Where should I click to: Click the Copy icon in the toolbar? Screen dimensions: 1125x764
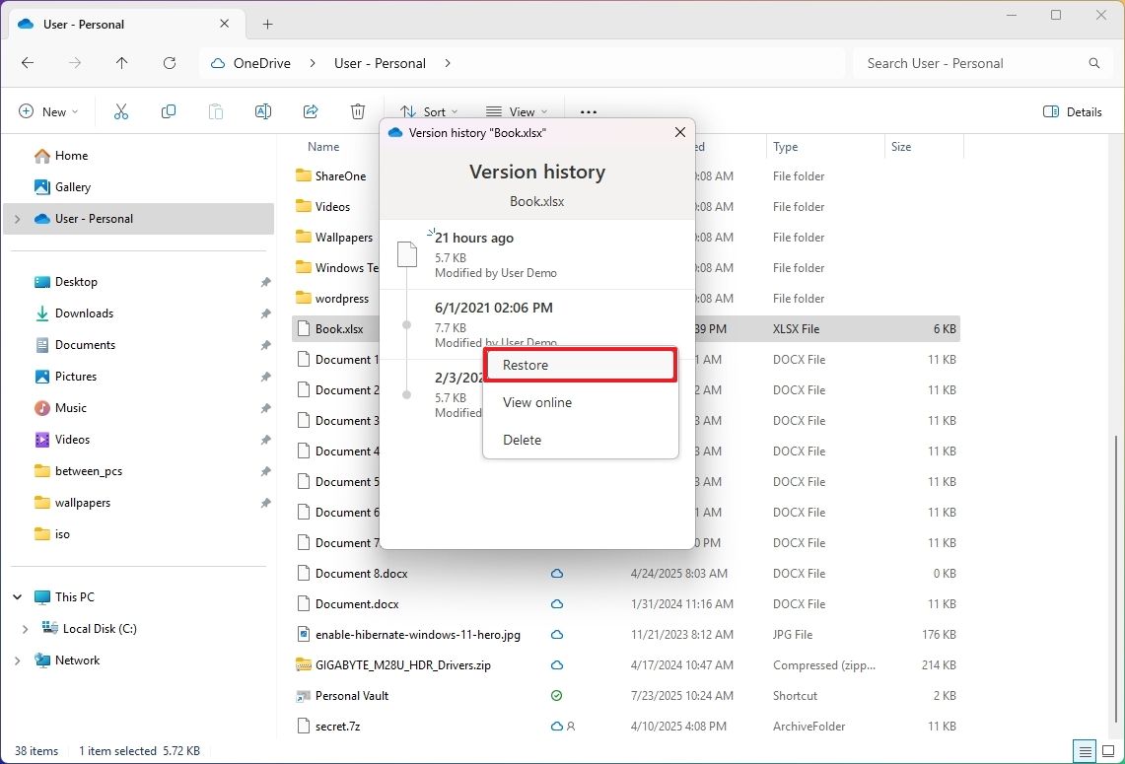[x=168, y=111]
